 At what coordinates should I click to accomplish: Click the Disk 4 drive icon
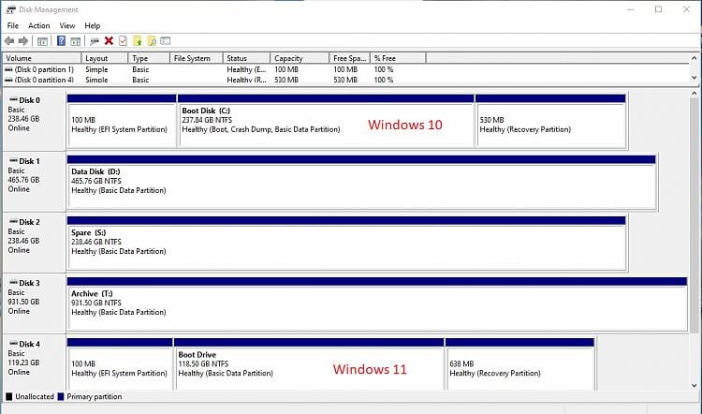click(13, 343)
